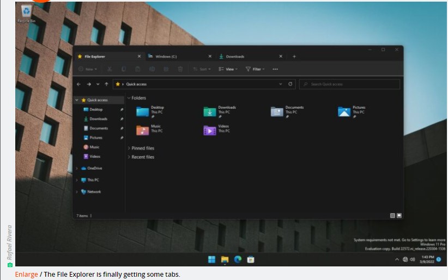Select Music in the navigation pane

tap(92, 147)
